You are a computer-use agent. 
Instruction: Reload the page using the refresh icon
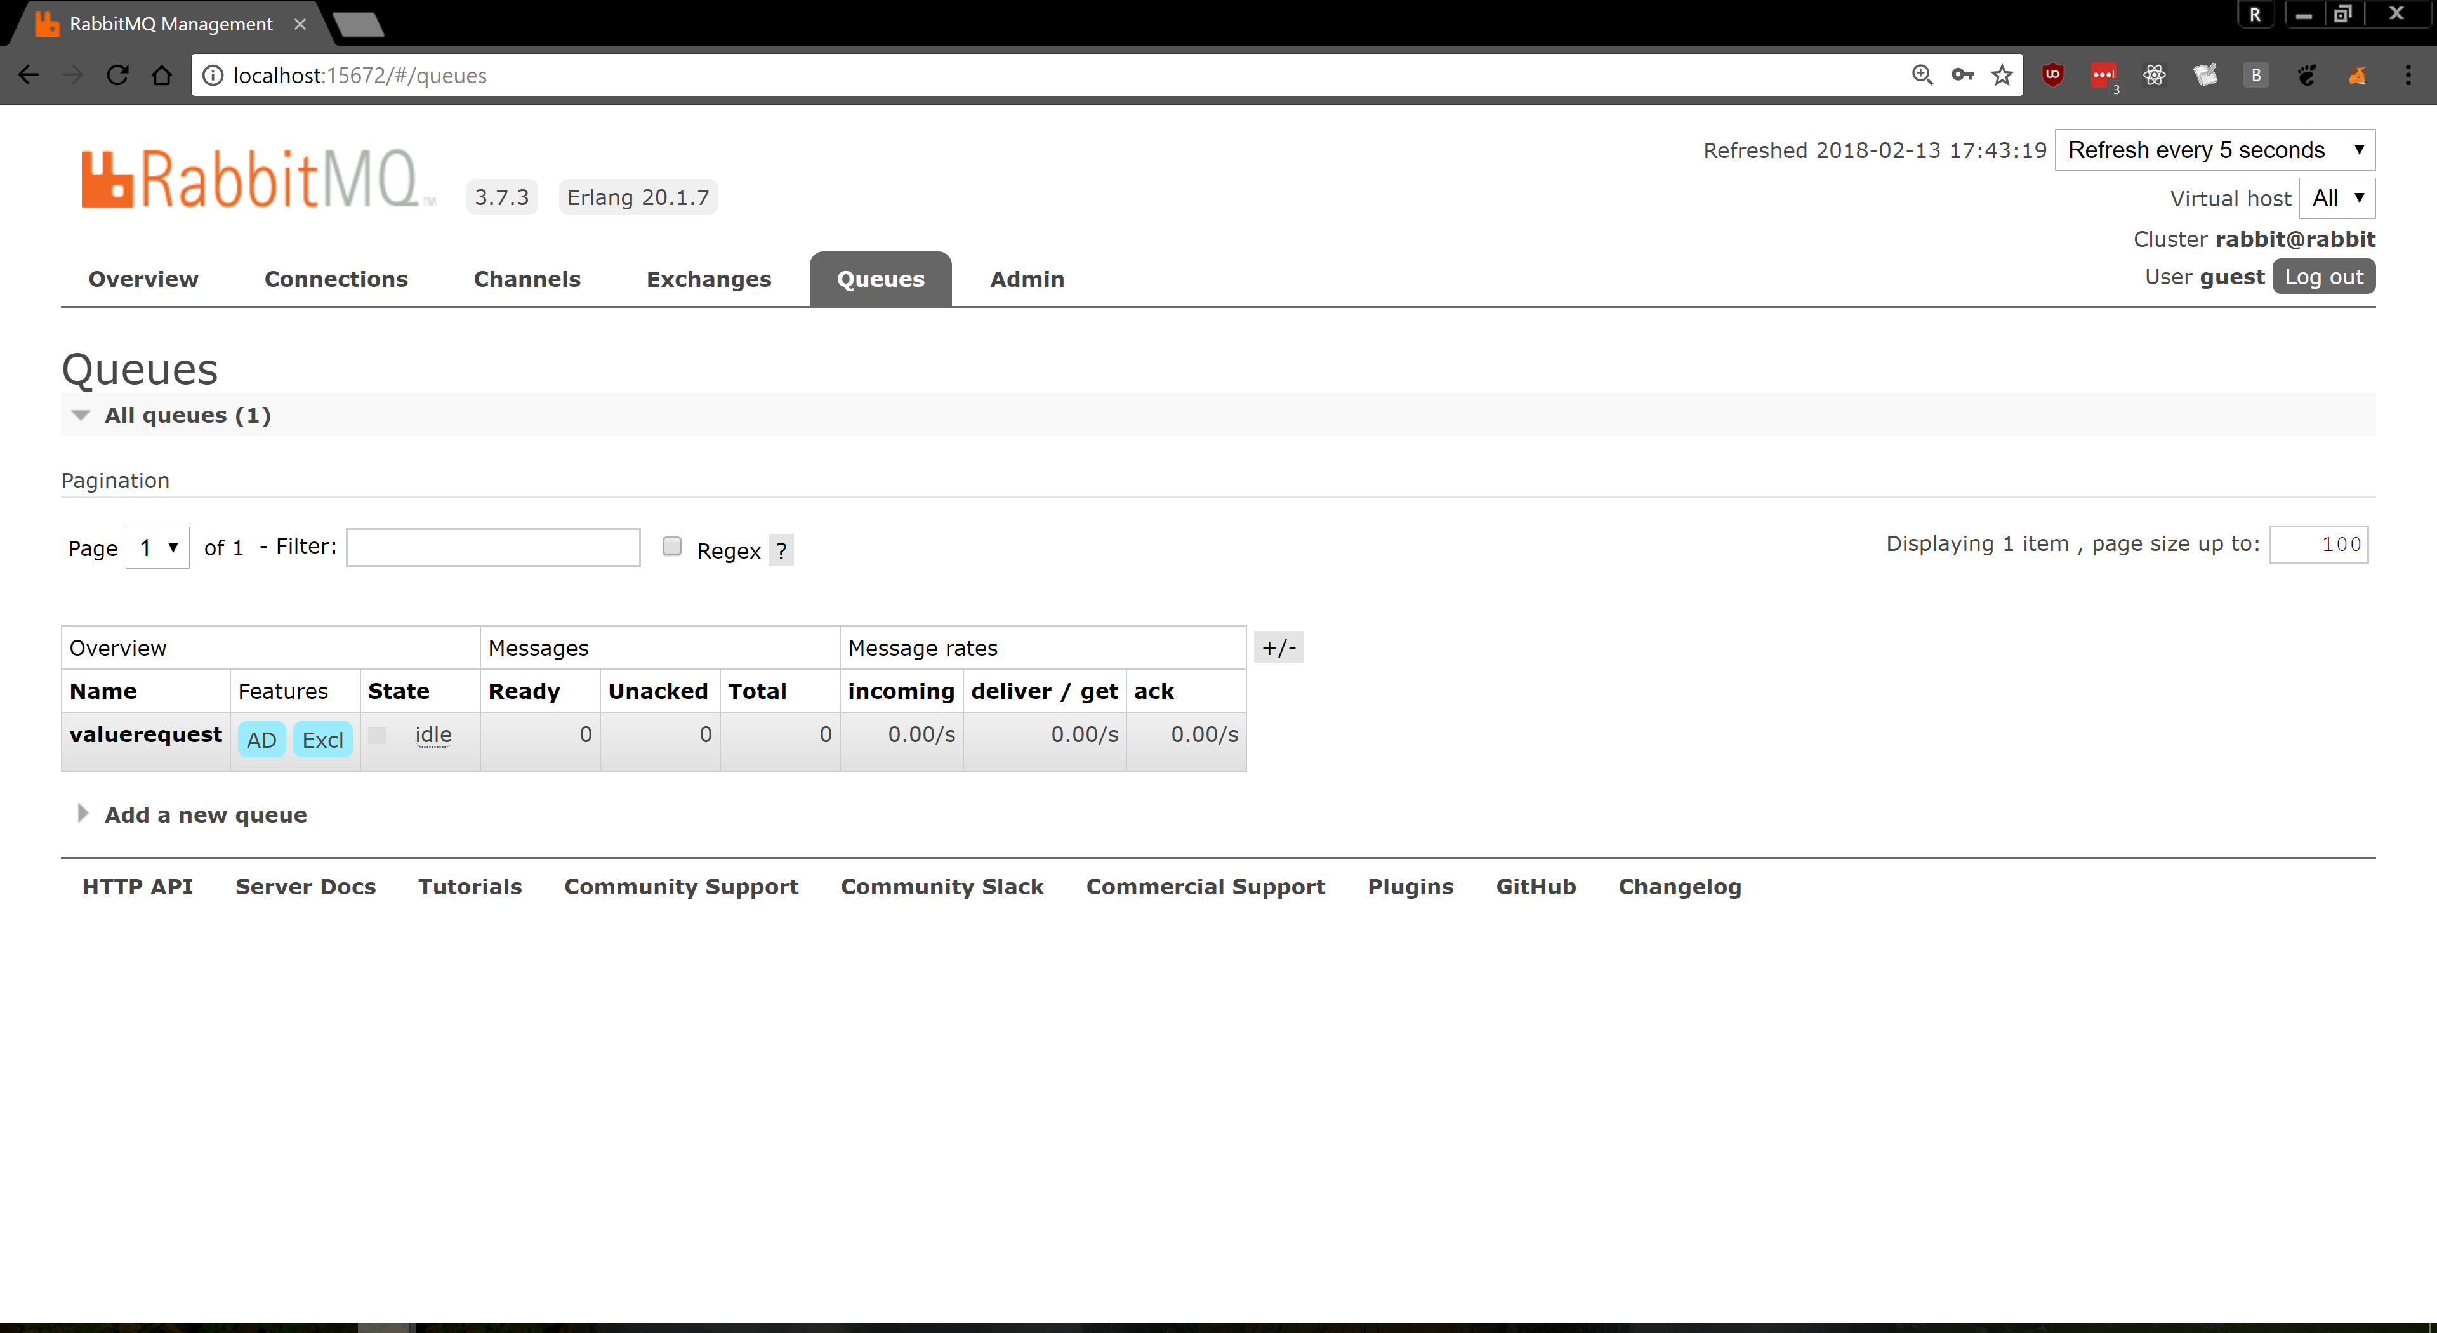click(x=116, y=75)
